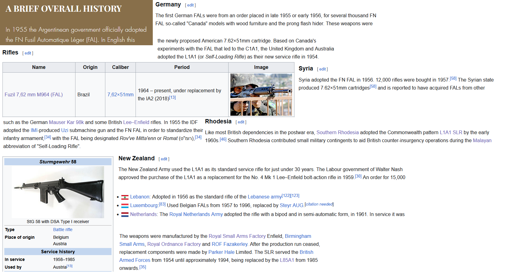The image size is (507, 280).
Task: Click the Lebanon flag icon
Action: coord(125,197)
